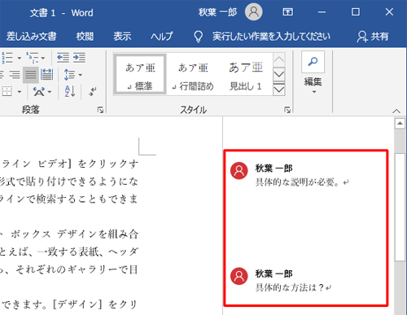Click the lightbulb tell-me icon
The height and width of the screenshot is (315, 407).
(199, 37)
